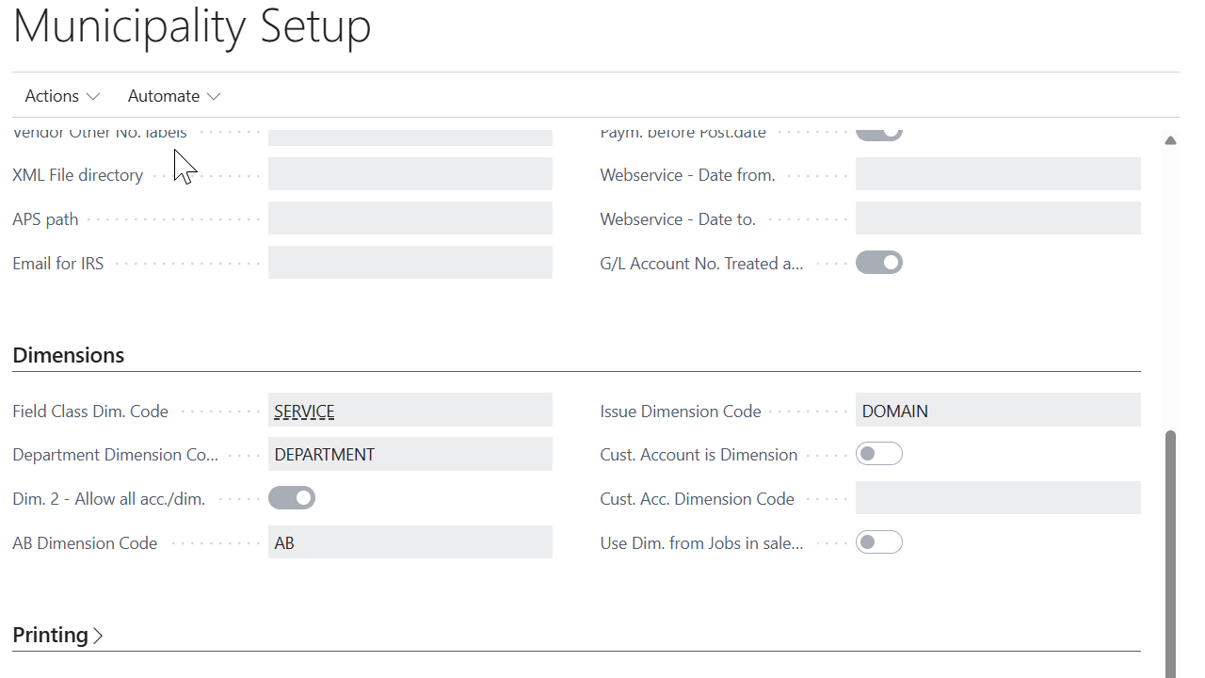This screenshot has width=1205, height=678.
Task: Click the Email for IRS field
Action: 410,263
